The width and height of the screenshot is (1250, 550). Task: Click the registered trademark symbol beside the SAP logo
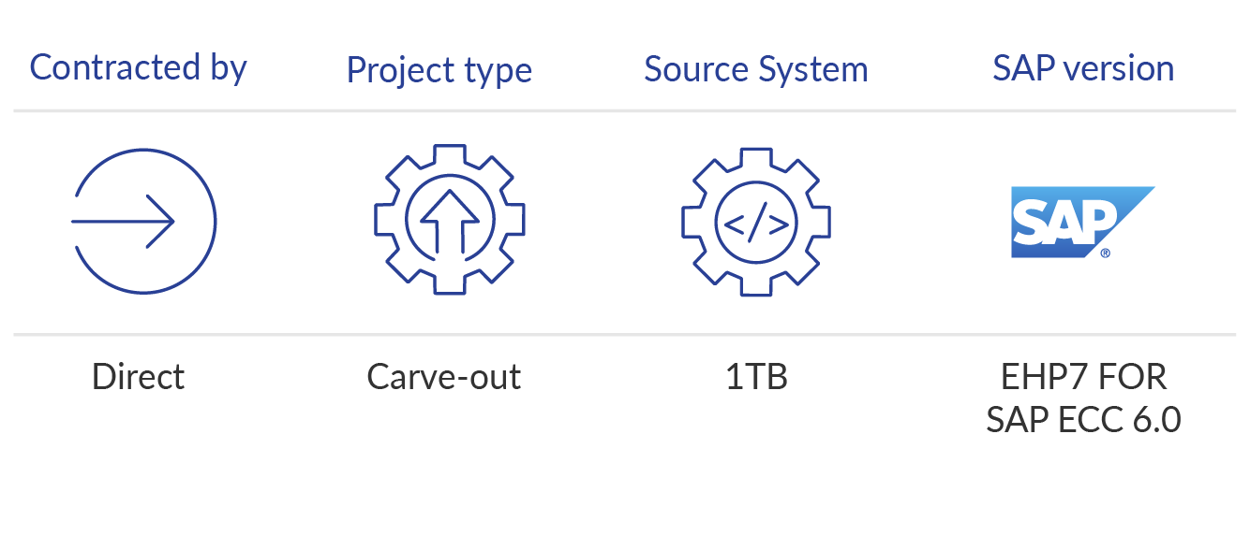(1106, 253)
